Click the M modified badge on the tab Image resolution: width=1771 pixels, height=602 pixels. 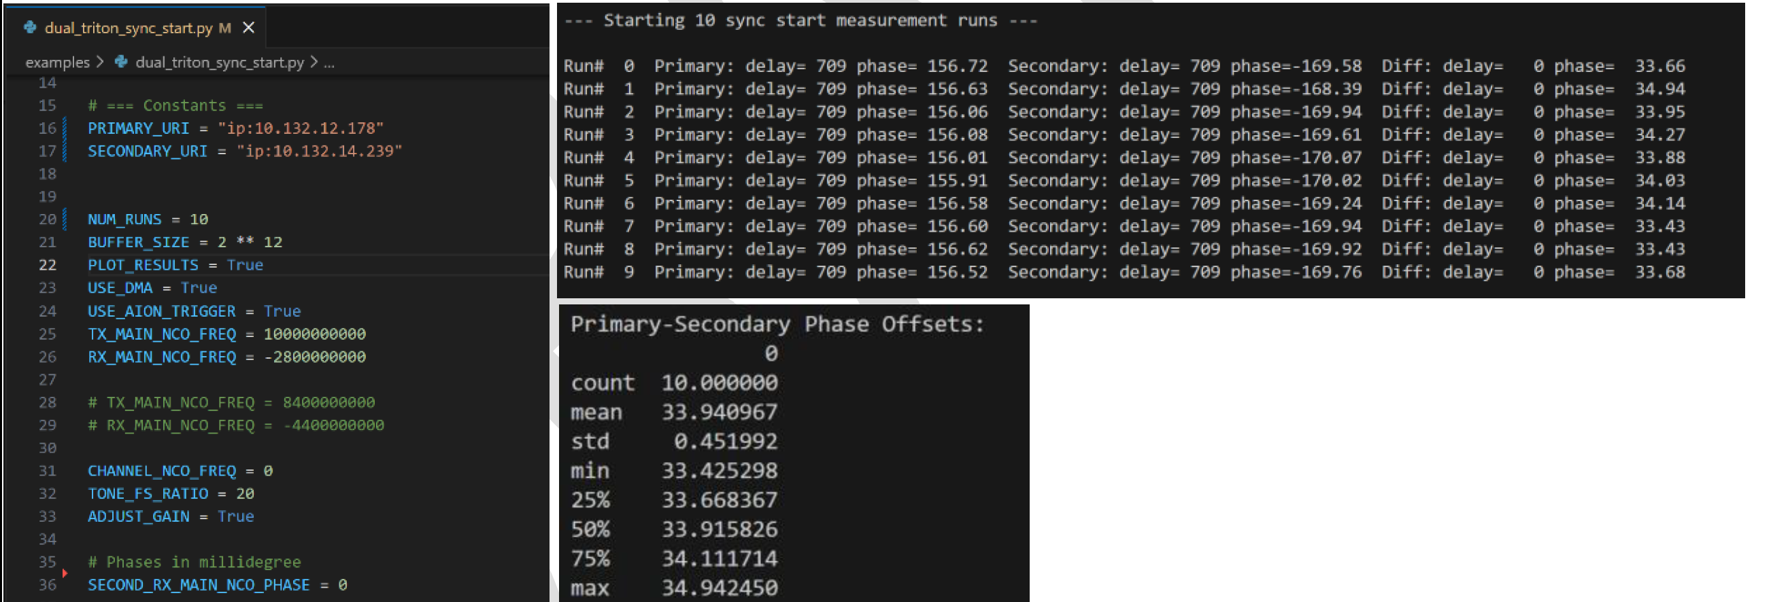point(225,28)
